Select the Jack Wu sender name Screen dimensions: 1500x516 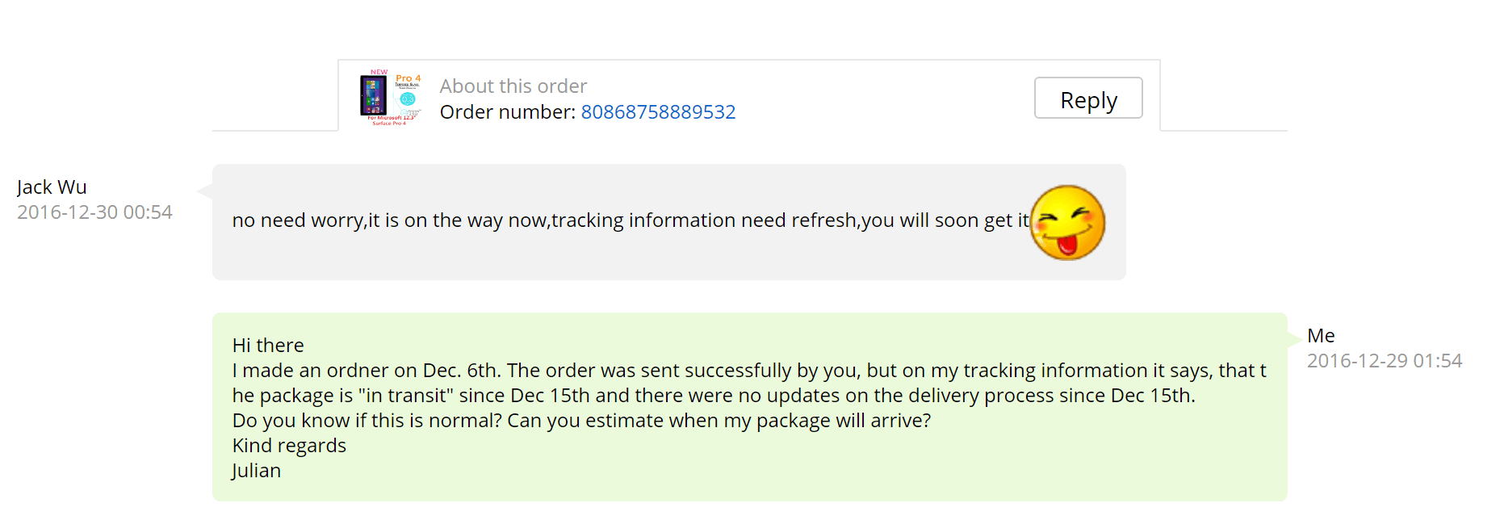[52, 187]
